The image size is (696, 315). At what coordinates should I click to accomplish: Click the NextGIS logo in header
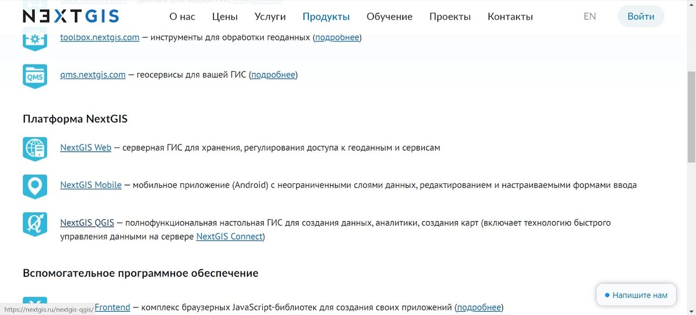pyautogui.click(x=71, y=16)
